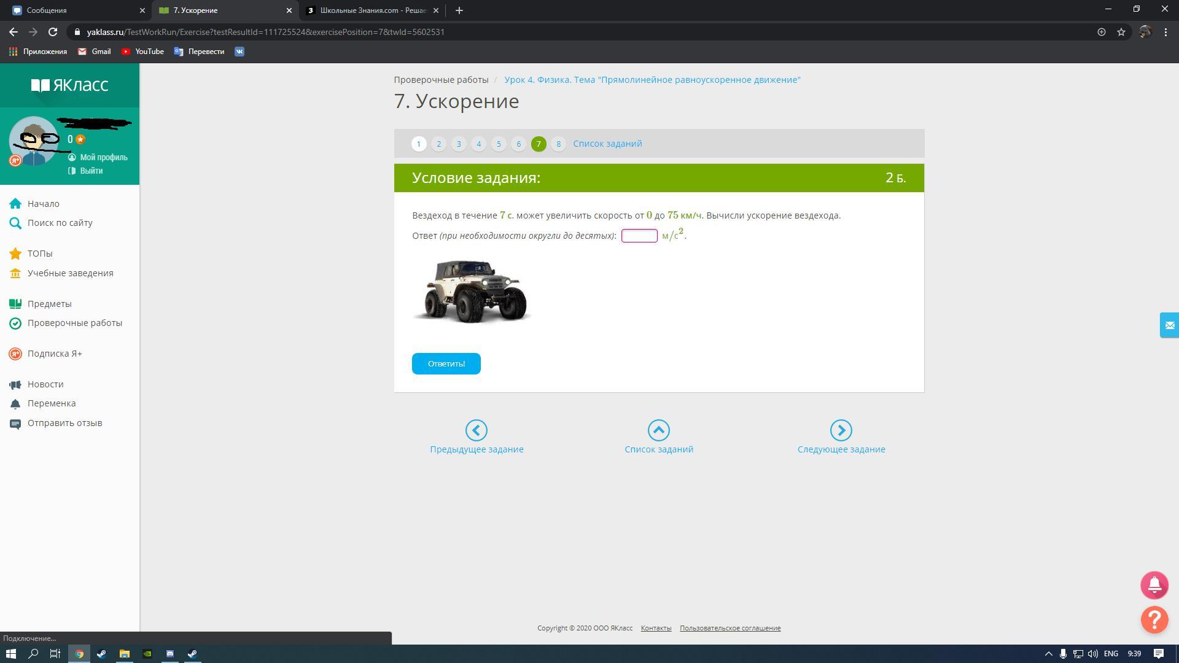Open Предметы in the sidebar
The width and height of the screenshot is (1179, 663).
pyautogui.click(x=49, y=304)
